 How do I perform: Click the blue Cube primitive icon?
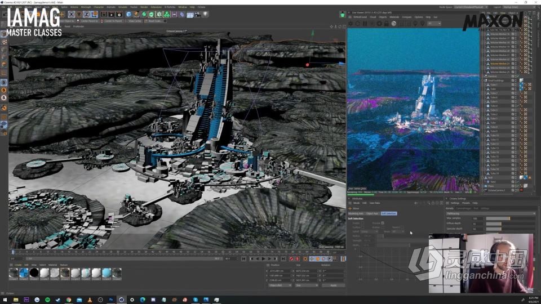128,15
